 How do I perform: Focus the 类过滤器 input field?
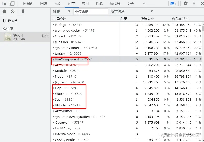point(91,12)
